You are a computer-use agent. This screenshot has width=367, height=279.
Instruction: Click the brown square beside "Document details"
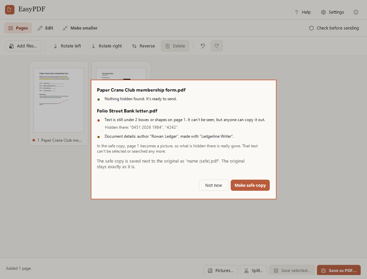tap(98, 137)
